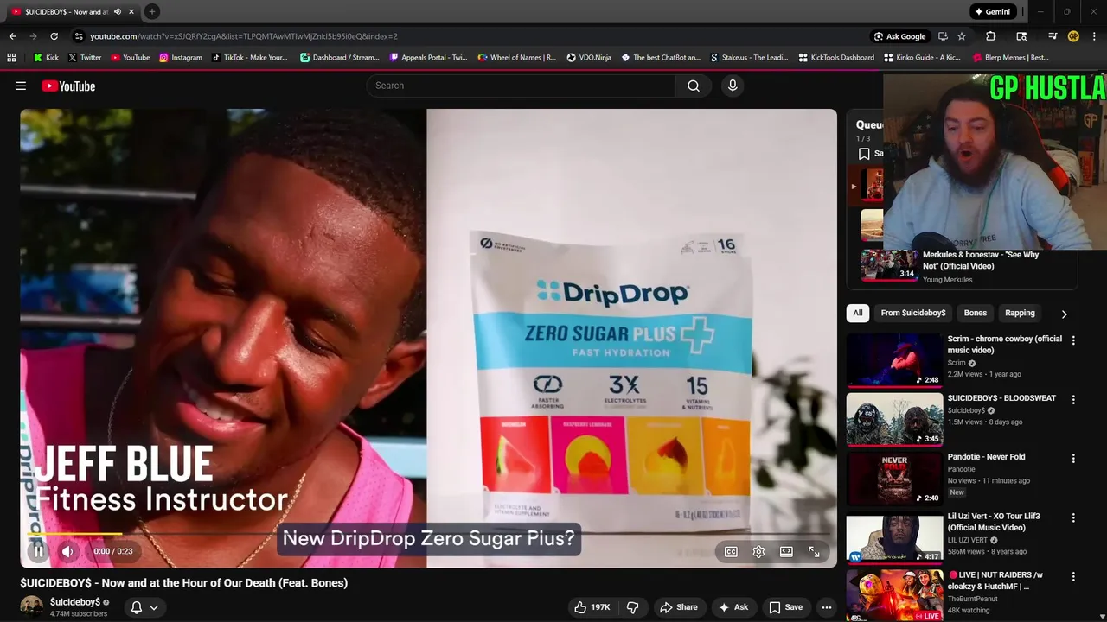Bookmark this page with star icon

[961, 36]
